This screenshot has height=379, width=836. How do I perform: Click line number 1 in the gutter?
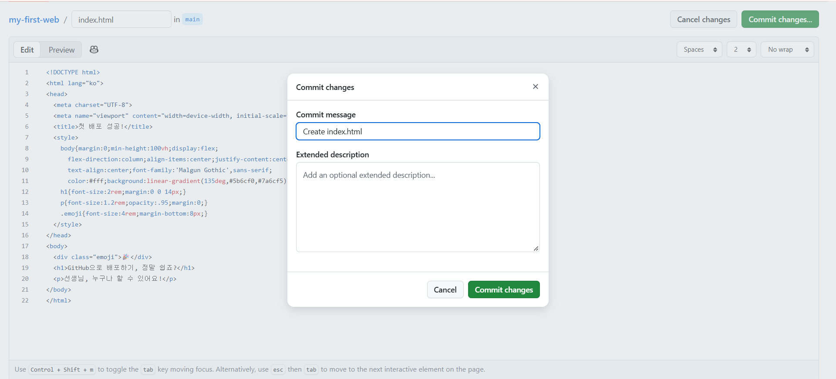(27, 72)
